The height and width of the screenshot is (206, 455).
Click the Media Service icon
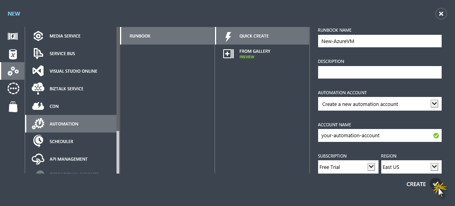[38, 36]
